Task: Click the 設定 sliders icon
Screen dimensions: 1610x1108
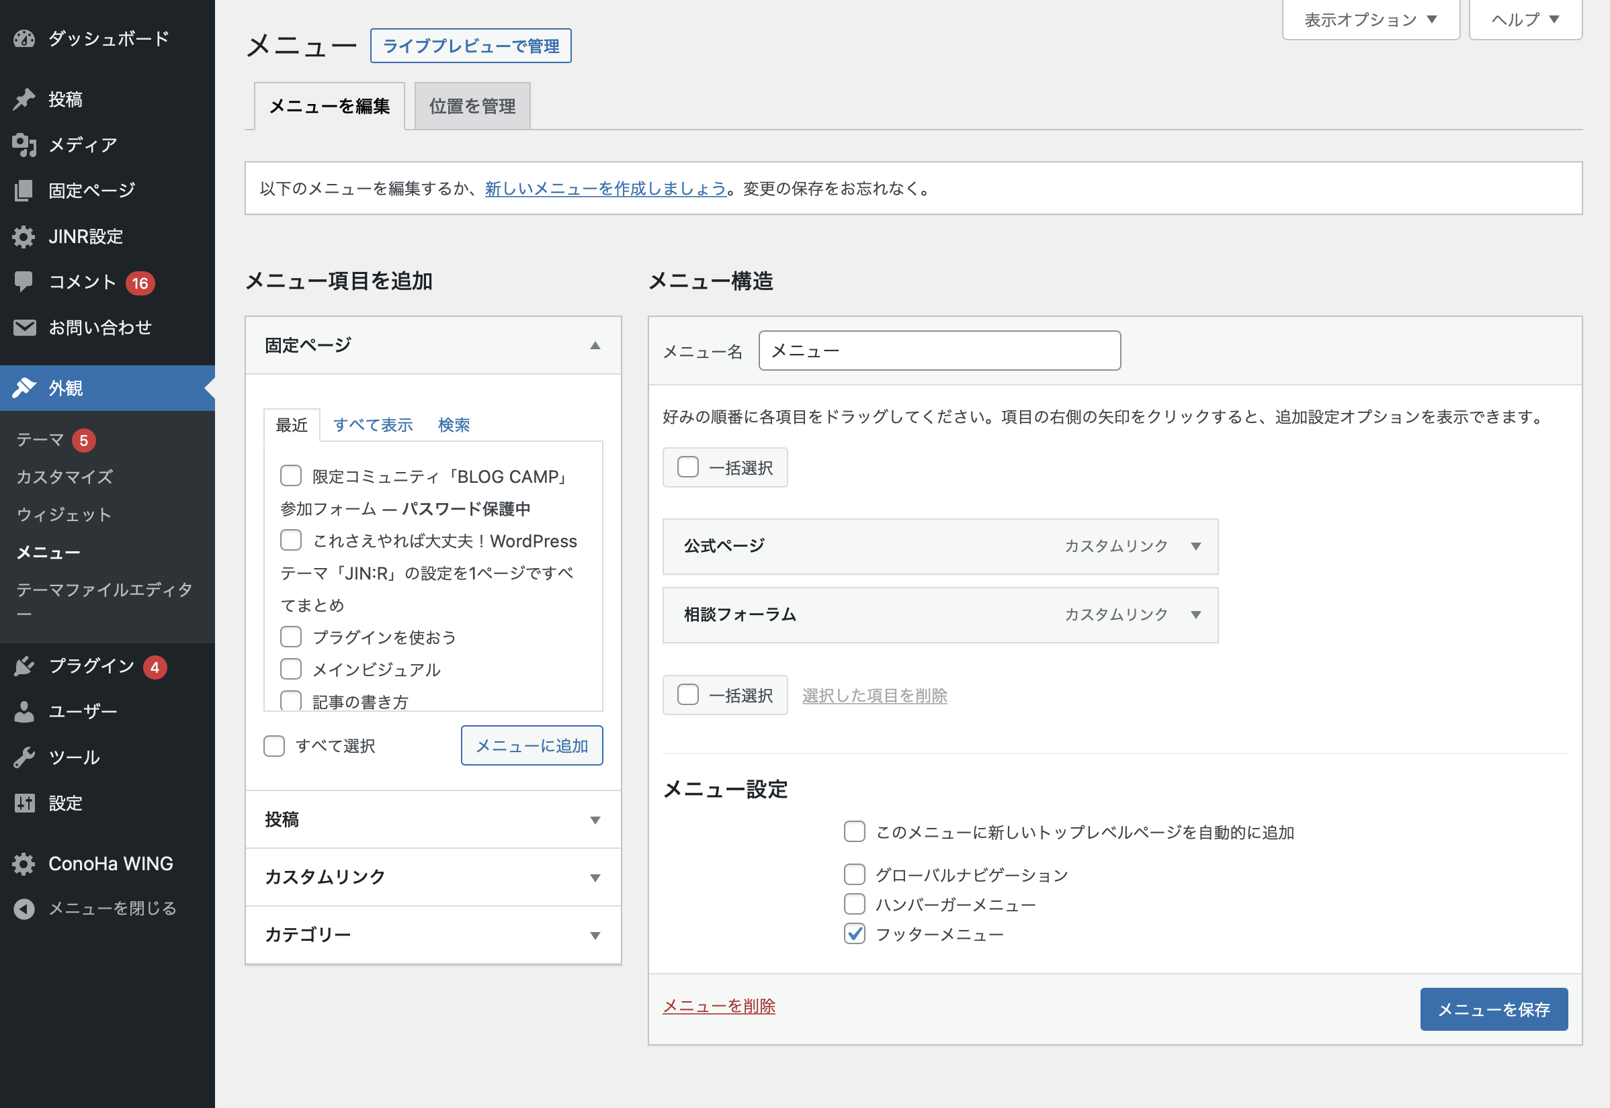Action: [x=24, y=803]
